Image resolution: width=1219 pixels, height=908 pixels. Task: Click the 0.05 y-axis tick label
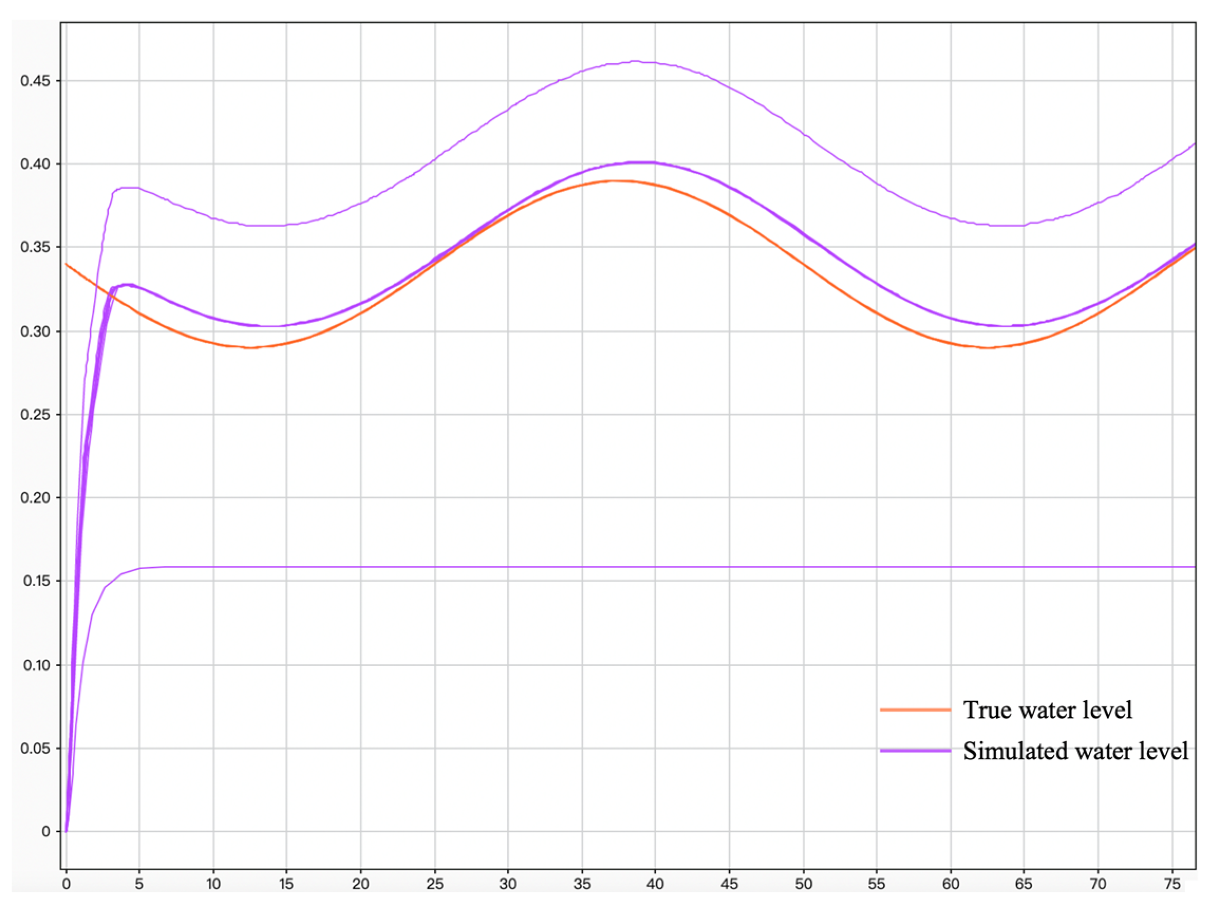(35, 749)
